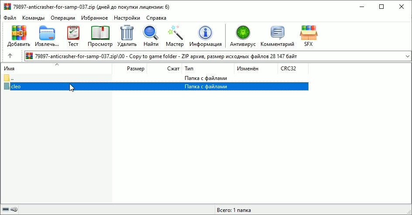This screenshot has height=215, width=412.
Task: Sort by the Имя column header
Action: point(56,69)
